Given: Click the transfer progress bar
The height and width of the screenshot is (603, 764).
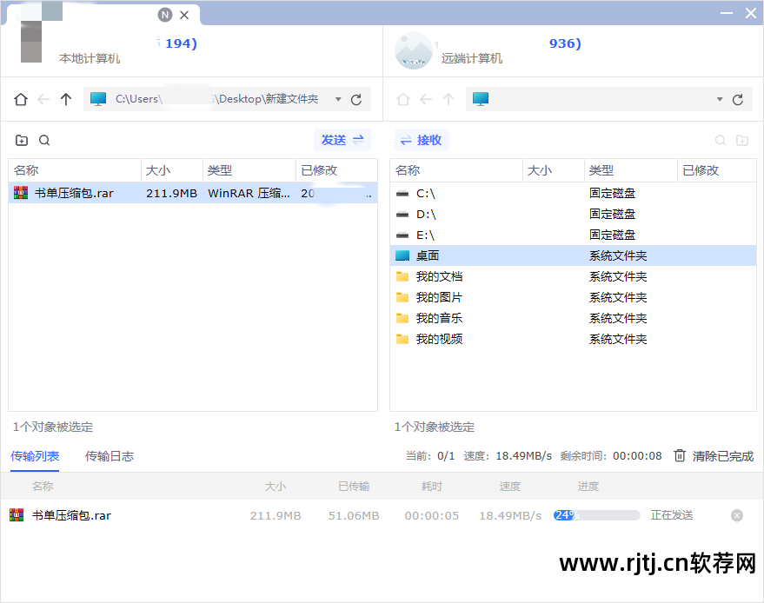Looking at the screenshot, I should click(597, 515).
